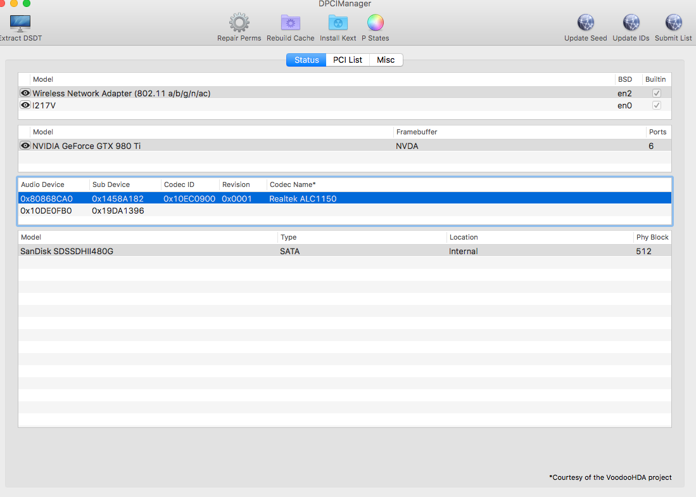This screenshot has height=497, width=696.
Task: Click the Update Seed globe icon
Action: pos(585,23)
